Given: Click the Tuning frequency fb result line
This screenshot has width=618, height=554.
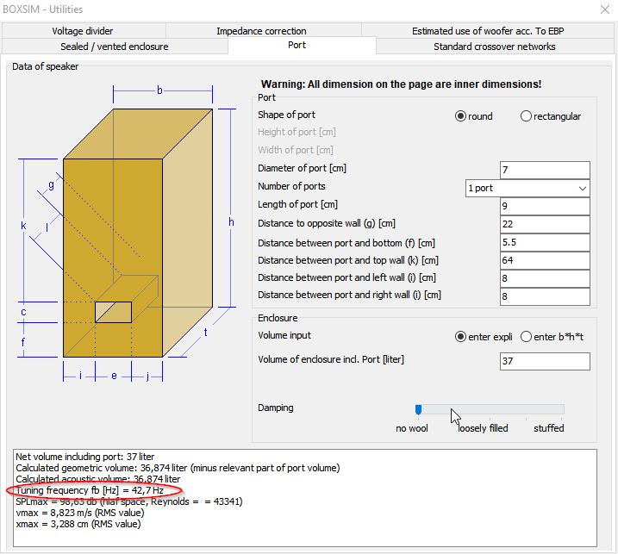Looking at the screenshot, I should [x=90, y=490].
